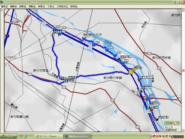Select waypoint flag 012
Viewport: 185px width, 139px height.
(123, 63)
